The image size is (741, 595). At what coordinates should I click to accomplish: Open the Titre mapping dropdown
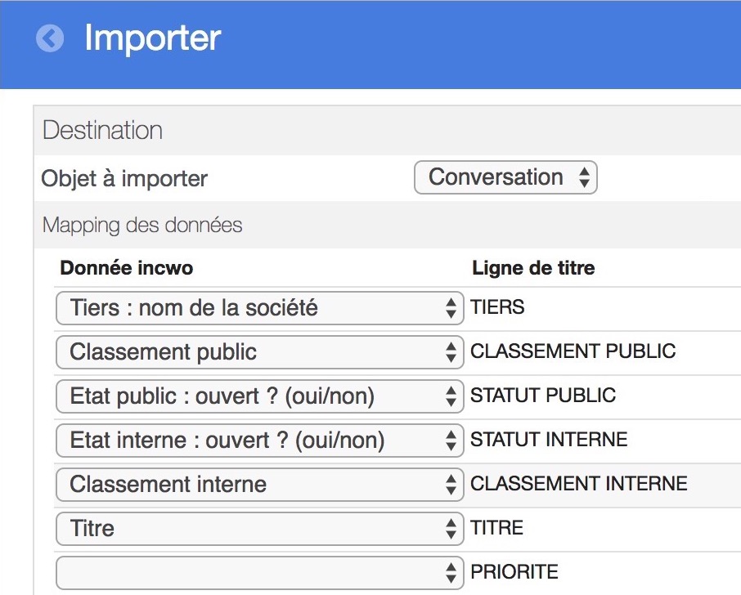(259, 529)
